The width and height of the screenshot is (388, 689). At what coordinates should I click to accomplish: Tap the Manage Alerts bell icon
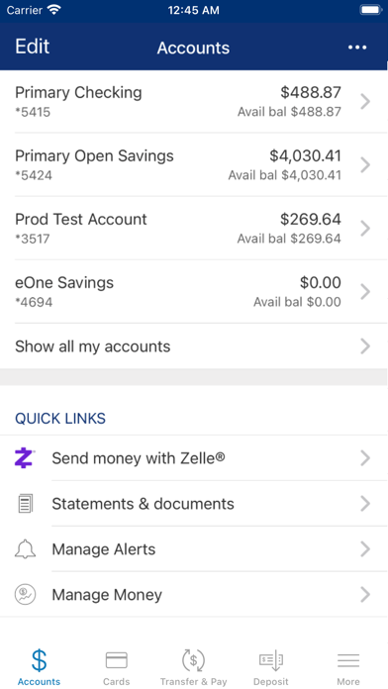point(25,549)
